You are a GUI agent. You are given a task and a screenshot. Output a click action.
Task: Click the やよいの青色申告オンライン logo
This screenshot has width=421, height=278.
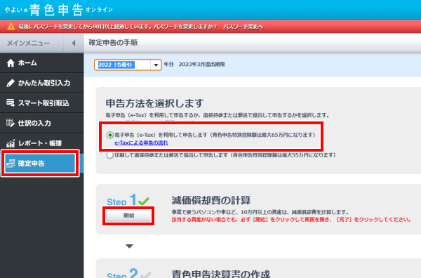coord(59,10)
